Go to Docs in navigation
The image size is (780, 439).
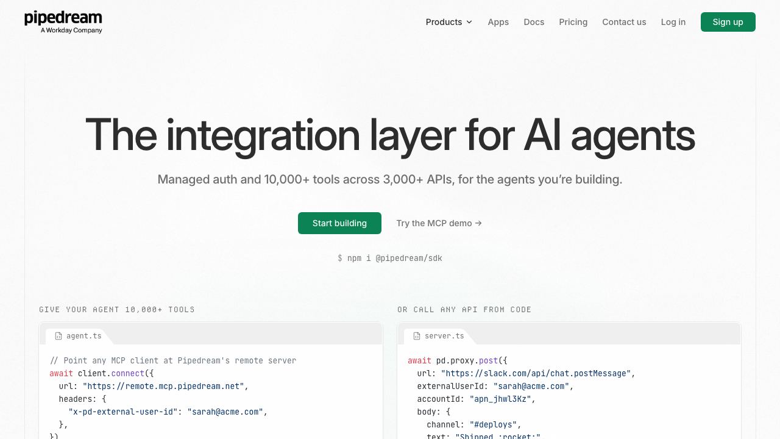point(534,22)
